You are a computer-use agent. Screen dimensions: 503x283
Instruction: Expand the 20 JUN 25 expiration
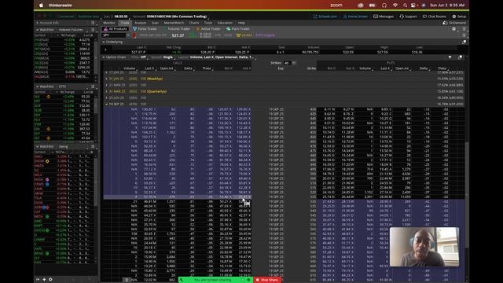coord(107,97)
